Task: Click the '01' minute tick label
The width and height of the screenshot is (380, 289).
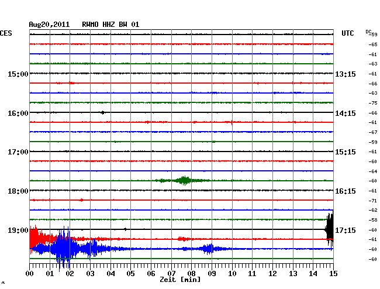Action: click(50, 273)
